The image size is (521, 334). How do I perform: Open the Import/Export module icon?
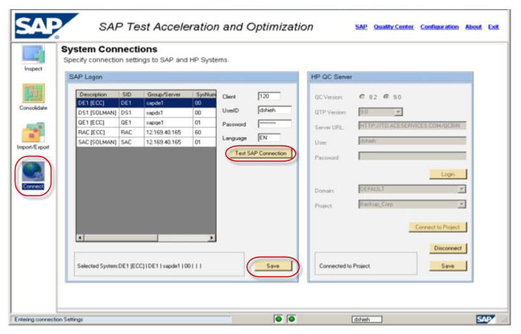click(x=34, y=131)
